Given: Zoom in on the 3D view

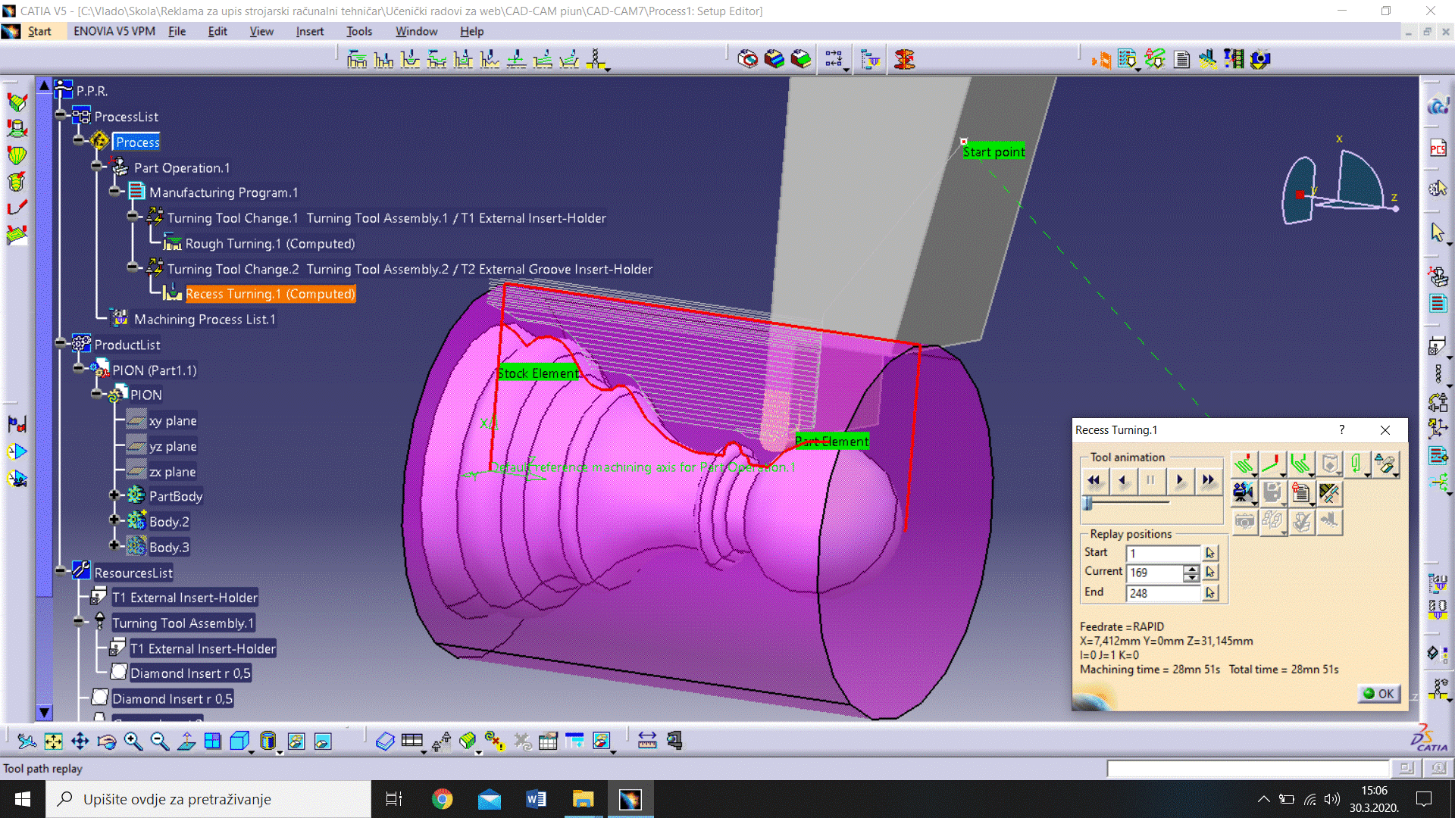Looking at the screenshot, I should 133,741.
